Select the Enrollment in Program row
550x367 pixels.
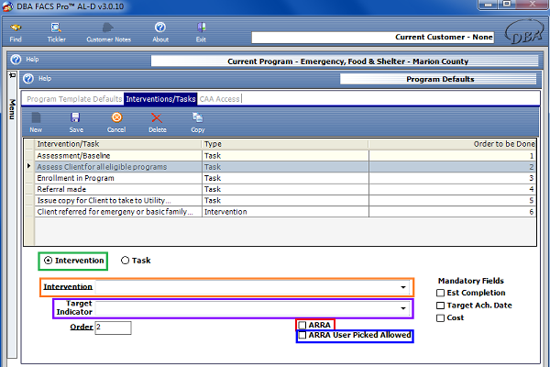point(285,178)
